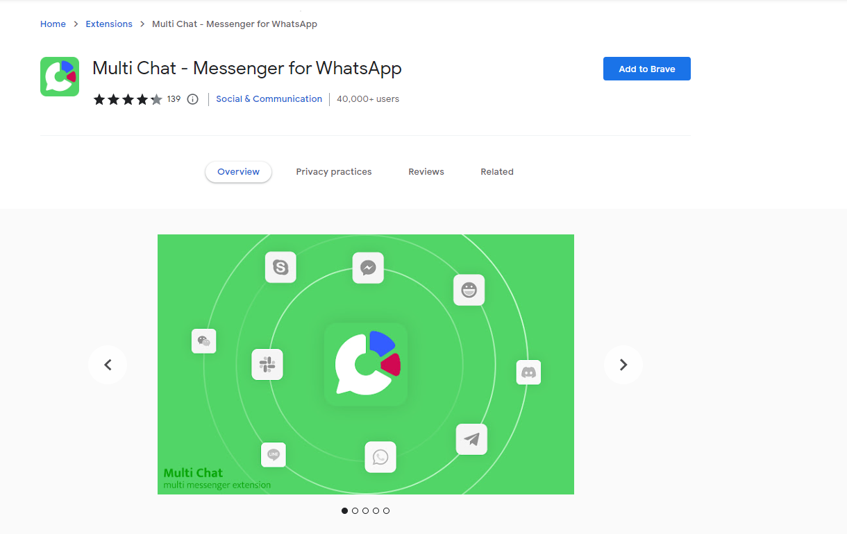This screenshot has width=847, height=534.
Task: Click the WeChat icon in the promo image
Action: 204,341
